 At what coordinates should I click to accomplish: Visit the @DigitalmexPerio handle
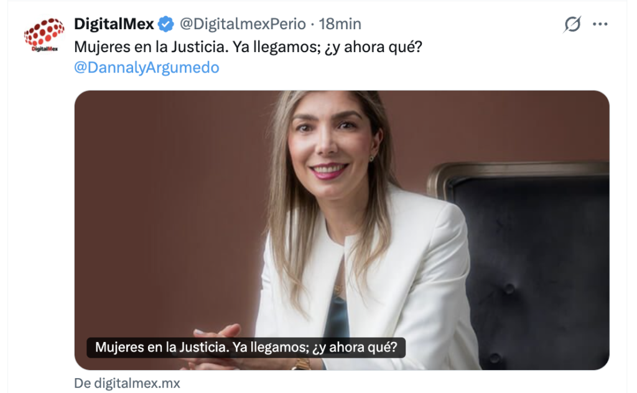[x=243, y=24]
